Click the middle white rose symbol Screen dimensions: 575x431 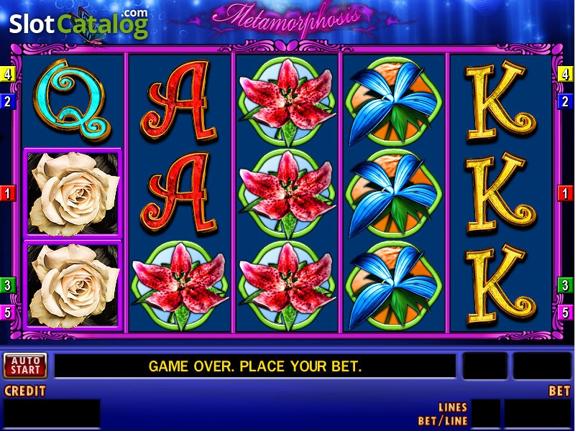click(x=73, y=193)
